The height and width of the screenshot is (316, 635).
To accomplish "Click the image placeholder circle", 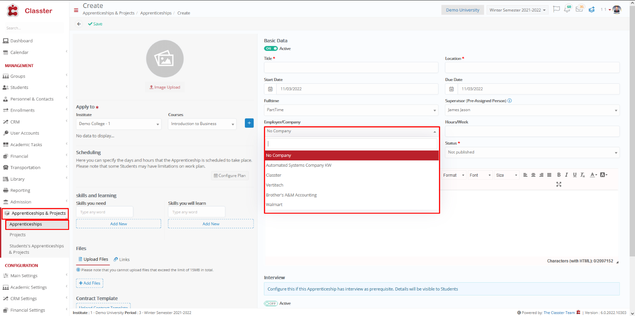I will coord(165,59).
